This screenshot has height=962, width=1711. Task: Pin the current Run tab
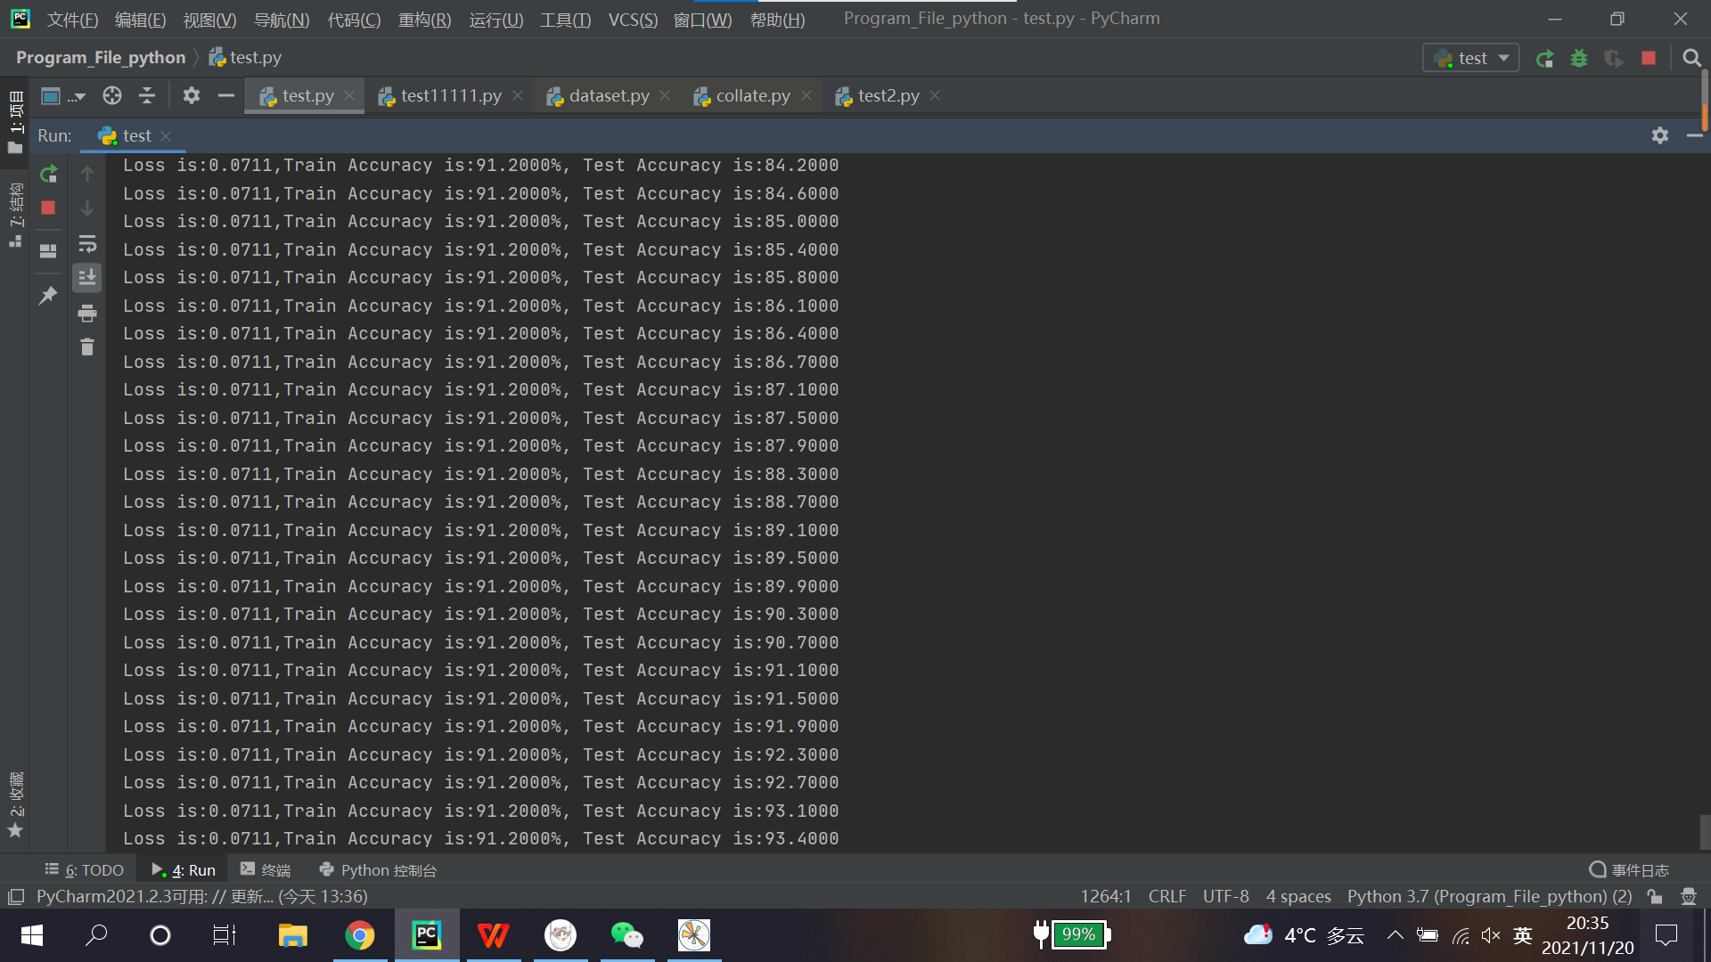coord(48,295)
